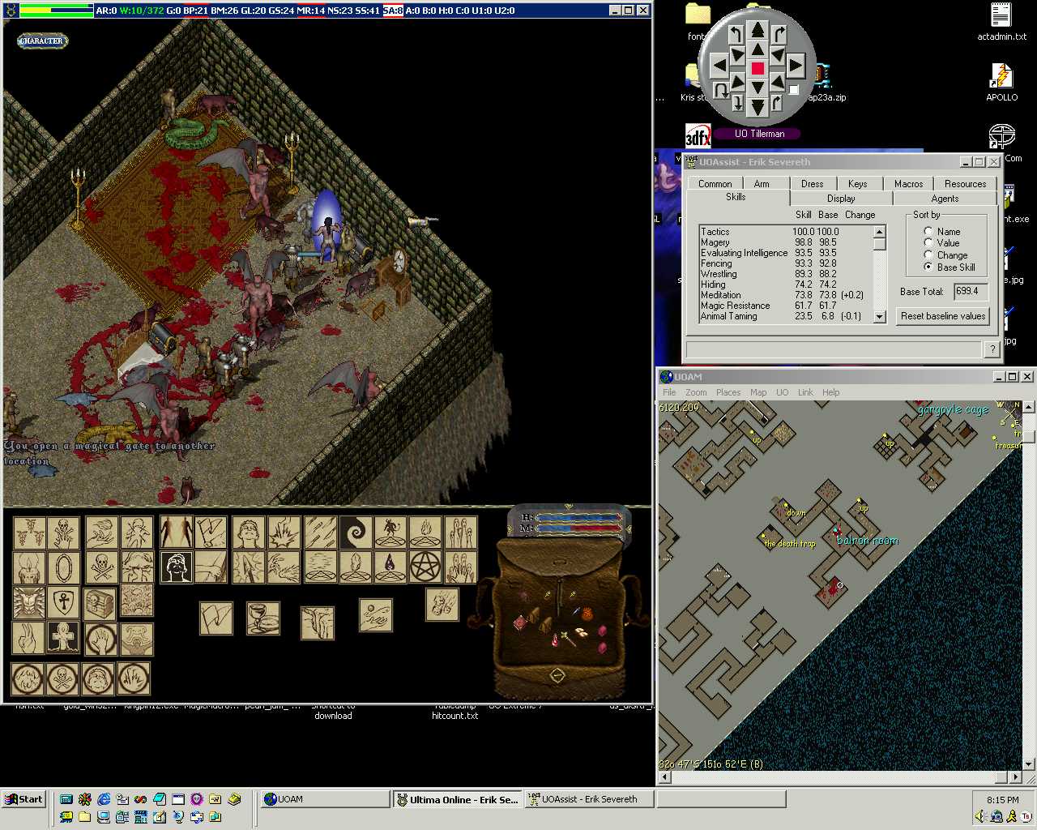Switch to the Macros tab
This screenshot has width=1037, height=830.
point(908,184)
